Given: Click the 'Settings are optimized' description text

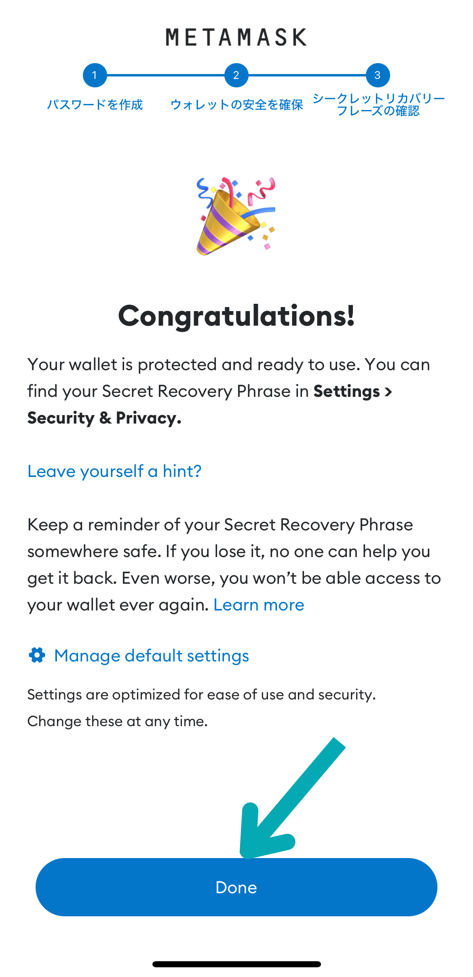Looking at the screenshot, I should pyautogui.click(x=201, y=695).
